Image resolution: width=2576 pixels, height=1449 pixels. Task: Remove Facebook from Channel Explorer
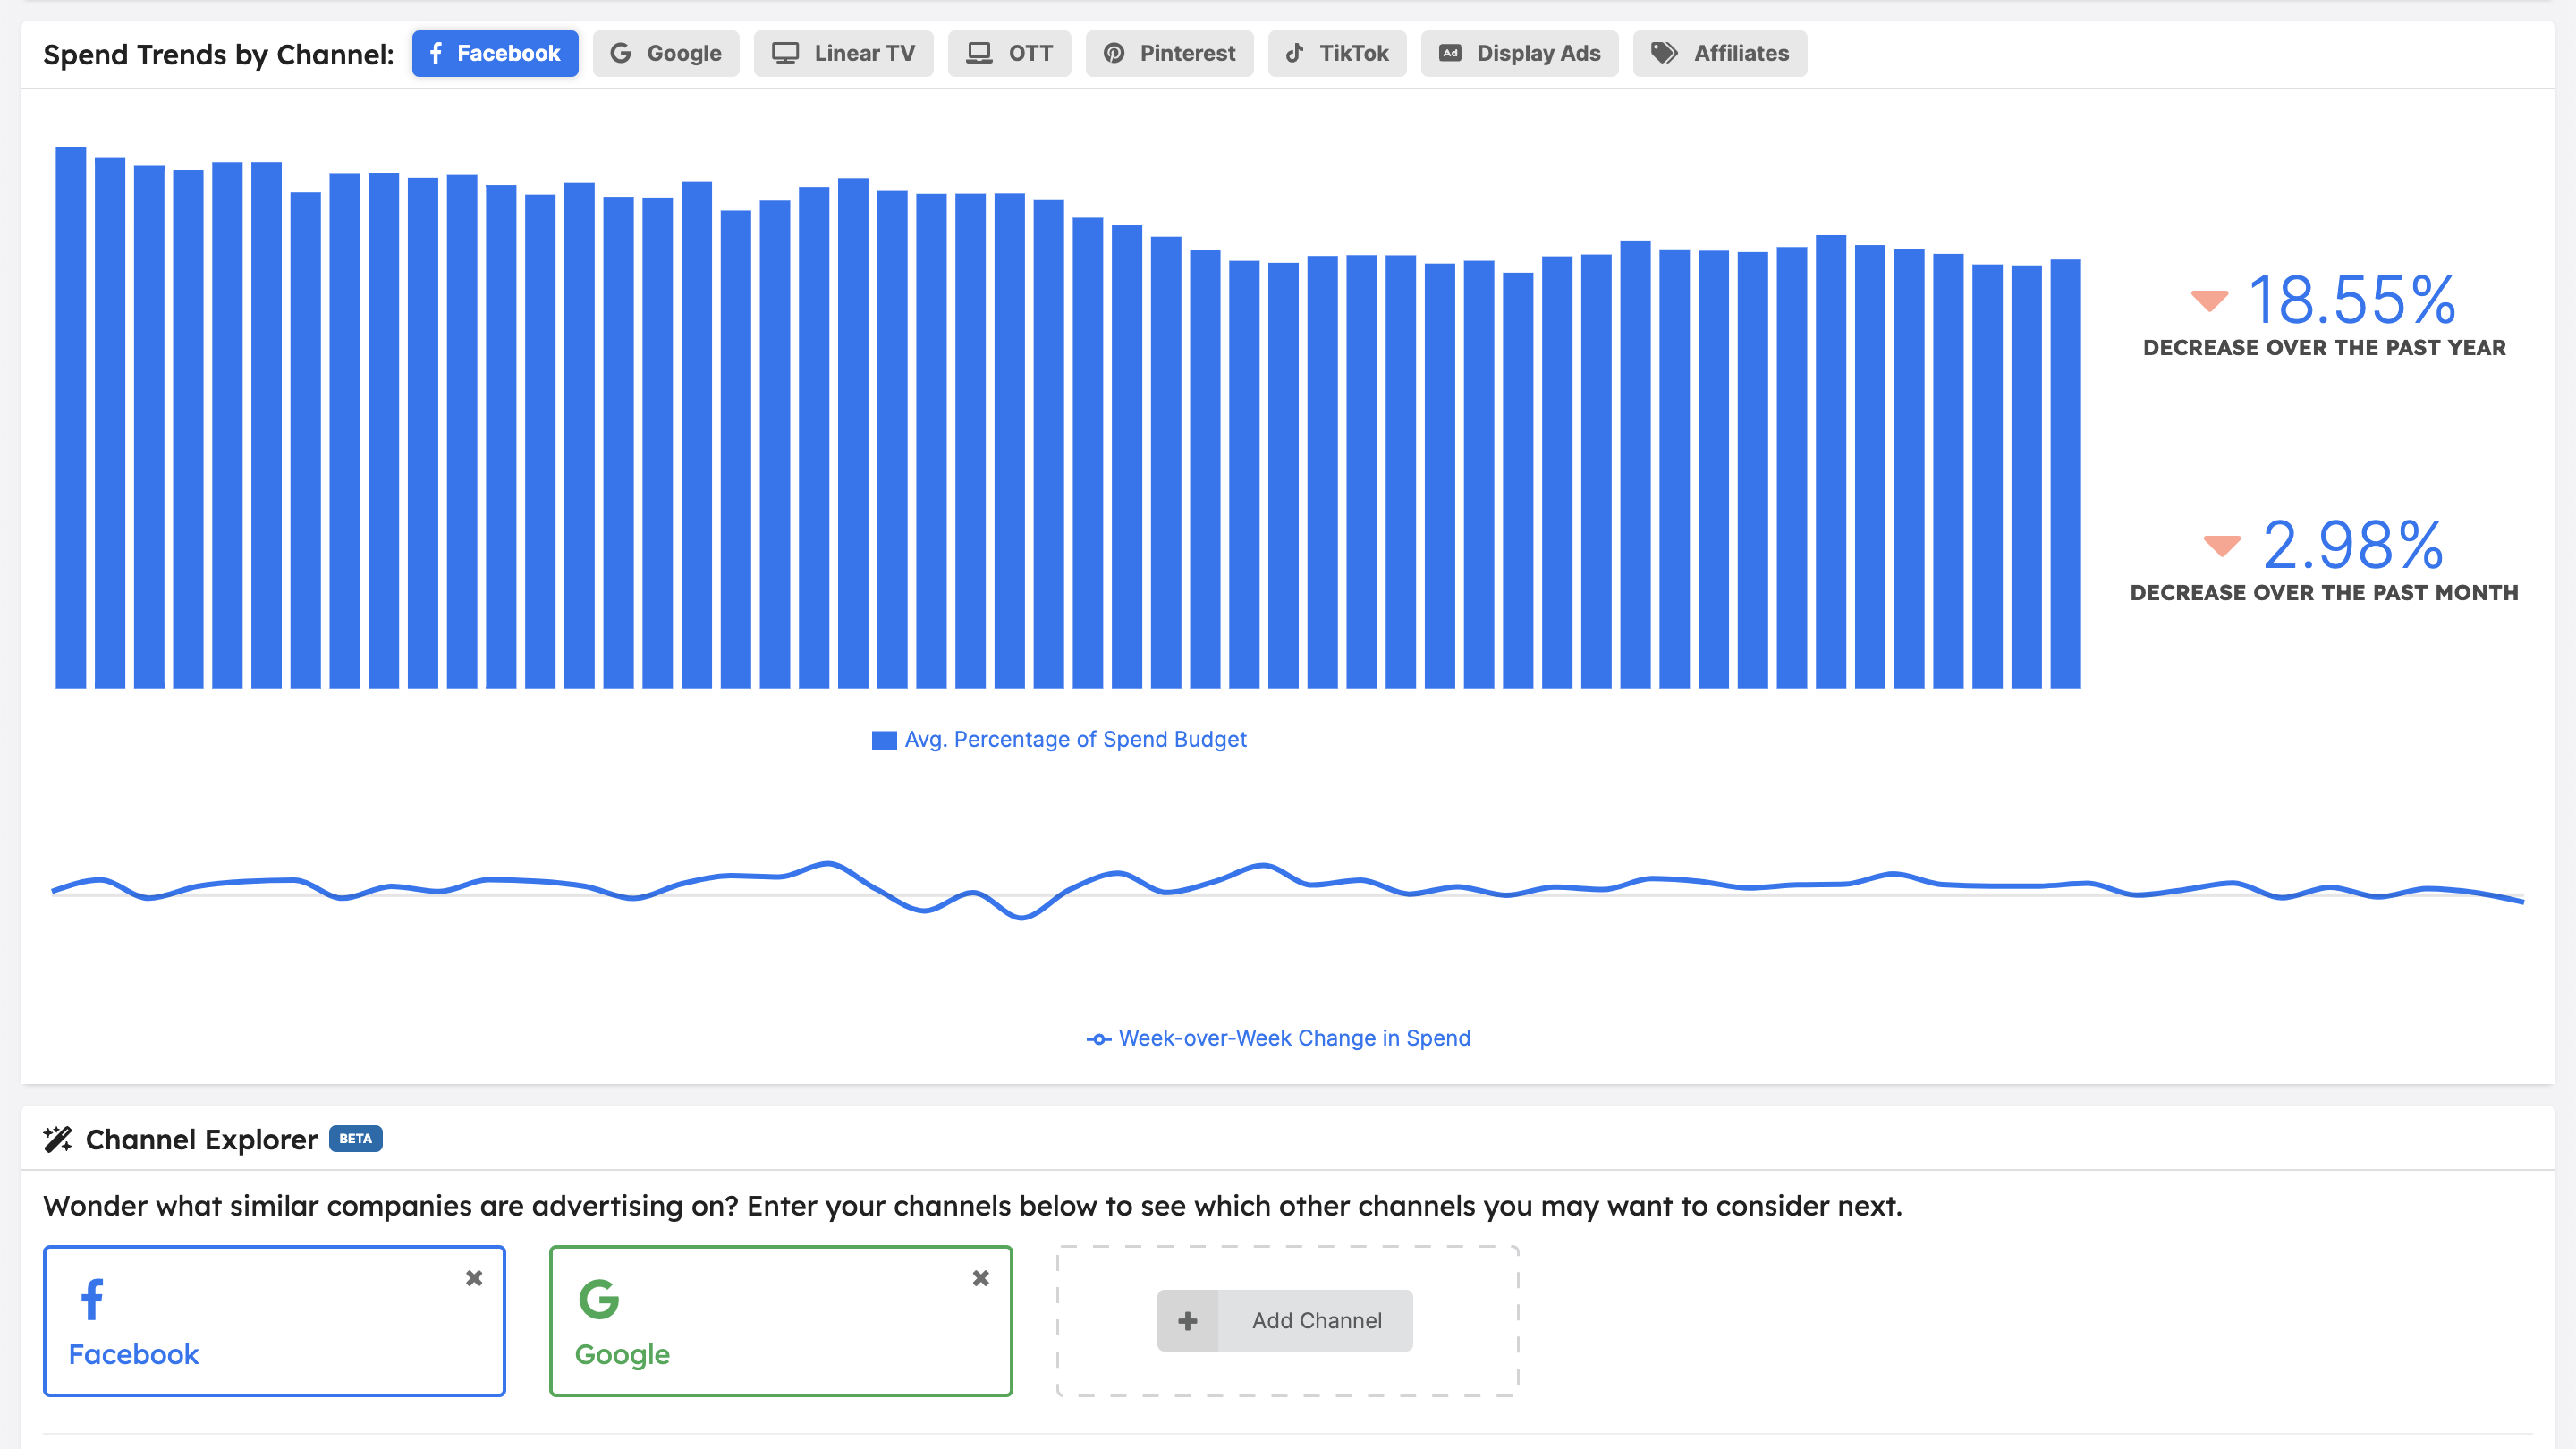tap(472, 1277)
